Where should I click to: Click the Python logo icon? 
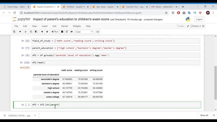click(x=188, y=19)
